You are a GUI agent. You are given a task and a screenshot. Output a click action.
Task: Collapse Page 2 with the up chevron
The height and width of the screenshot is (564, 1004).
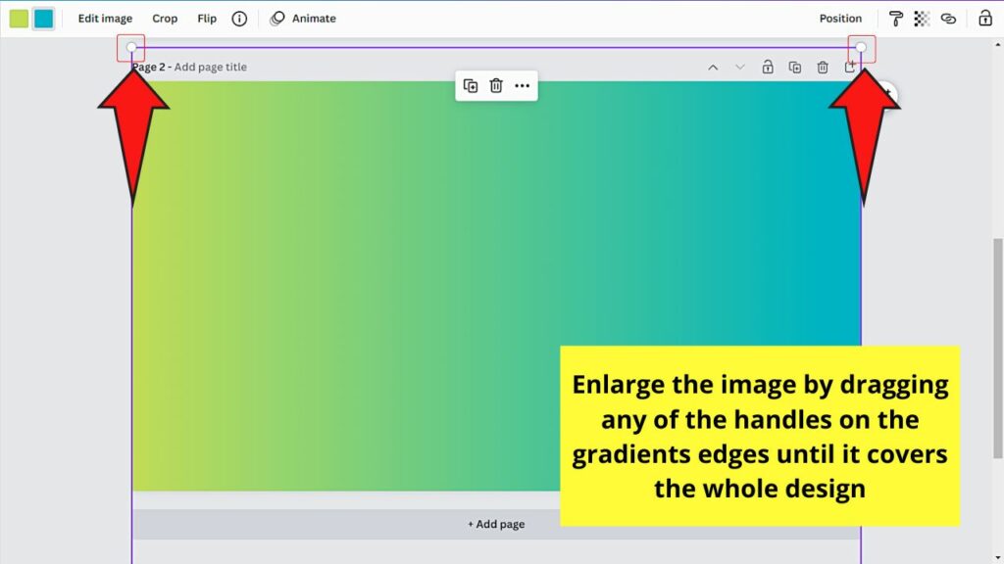coord(714,67)
